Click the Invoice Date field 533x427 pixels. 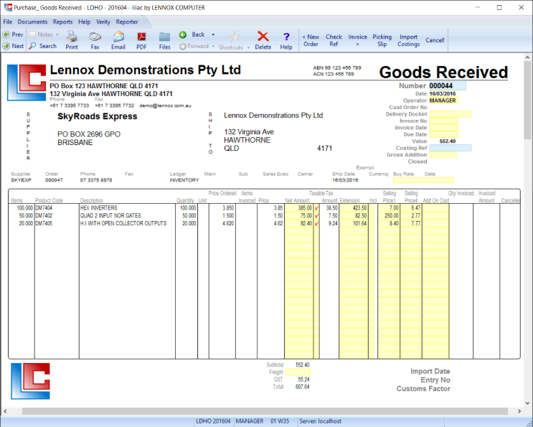tap(443, 128)
